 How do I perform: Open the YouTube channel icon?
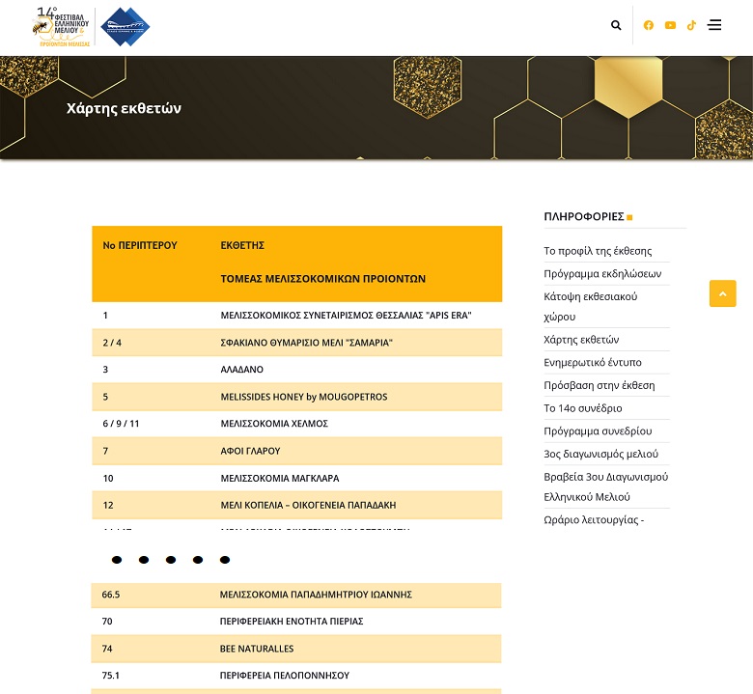tap(670, 25)
